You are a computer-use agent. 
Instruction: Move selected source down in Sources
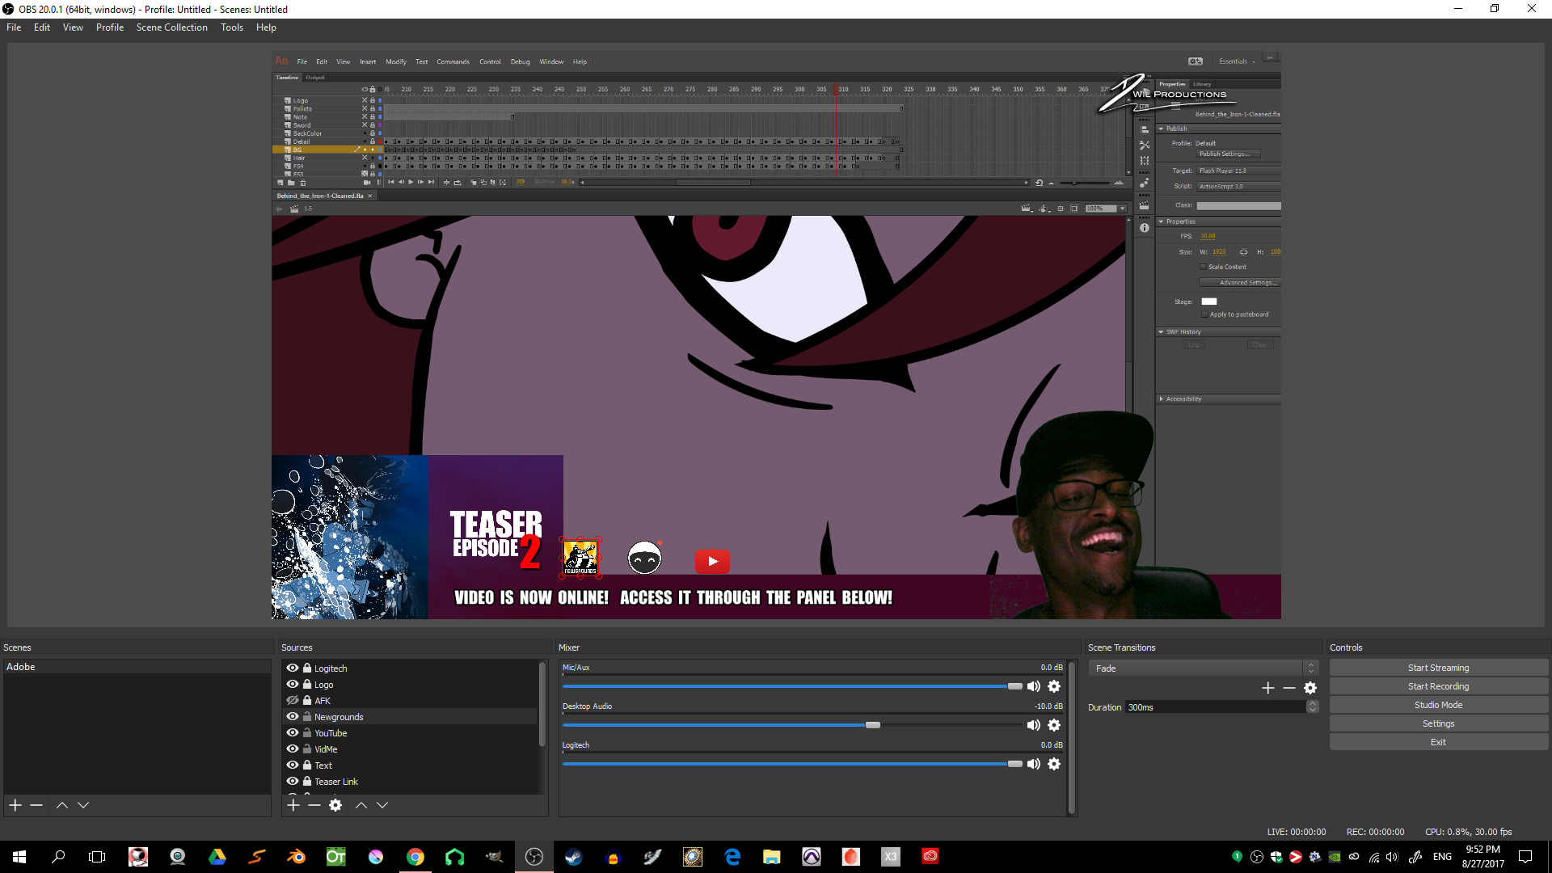[382, 805]
